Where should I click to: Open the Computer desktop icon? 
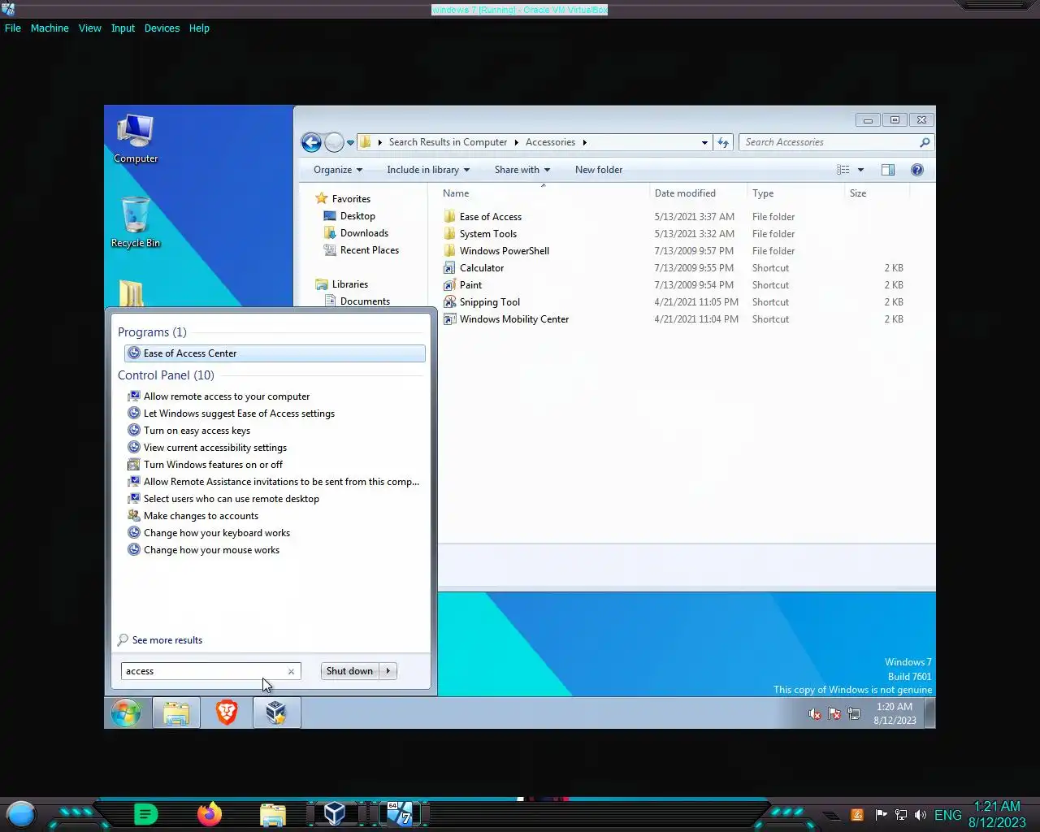coord(136,138)
